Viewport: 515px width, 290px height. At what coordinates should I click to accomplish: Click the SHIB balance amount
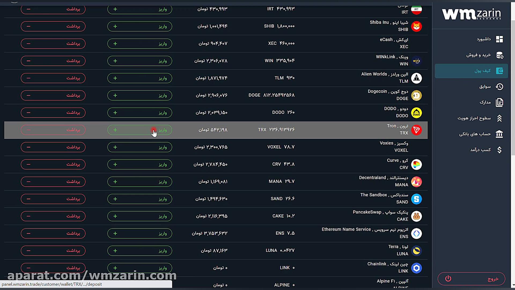(279, 26)
